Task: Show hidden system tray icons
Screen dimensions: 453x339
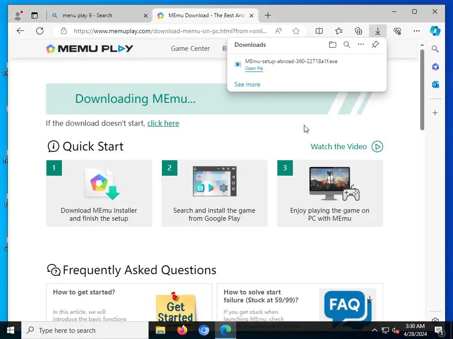Action: 374,330
